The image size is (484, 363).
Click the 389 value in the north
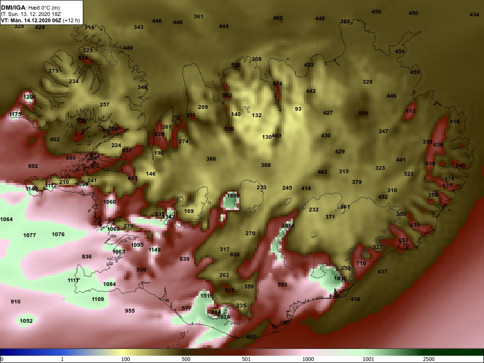click(x=345, y=21)
